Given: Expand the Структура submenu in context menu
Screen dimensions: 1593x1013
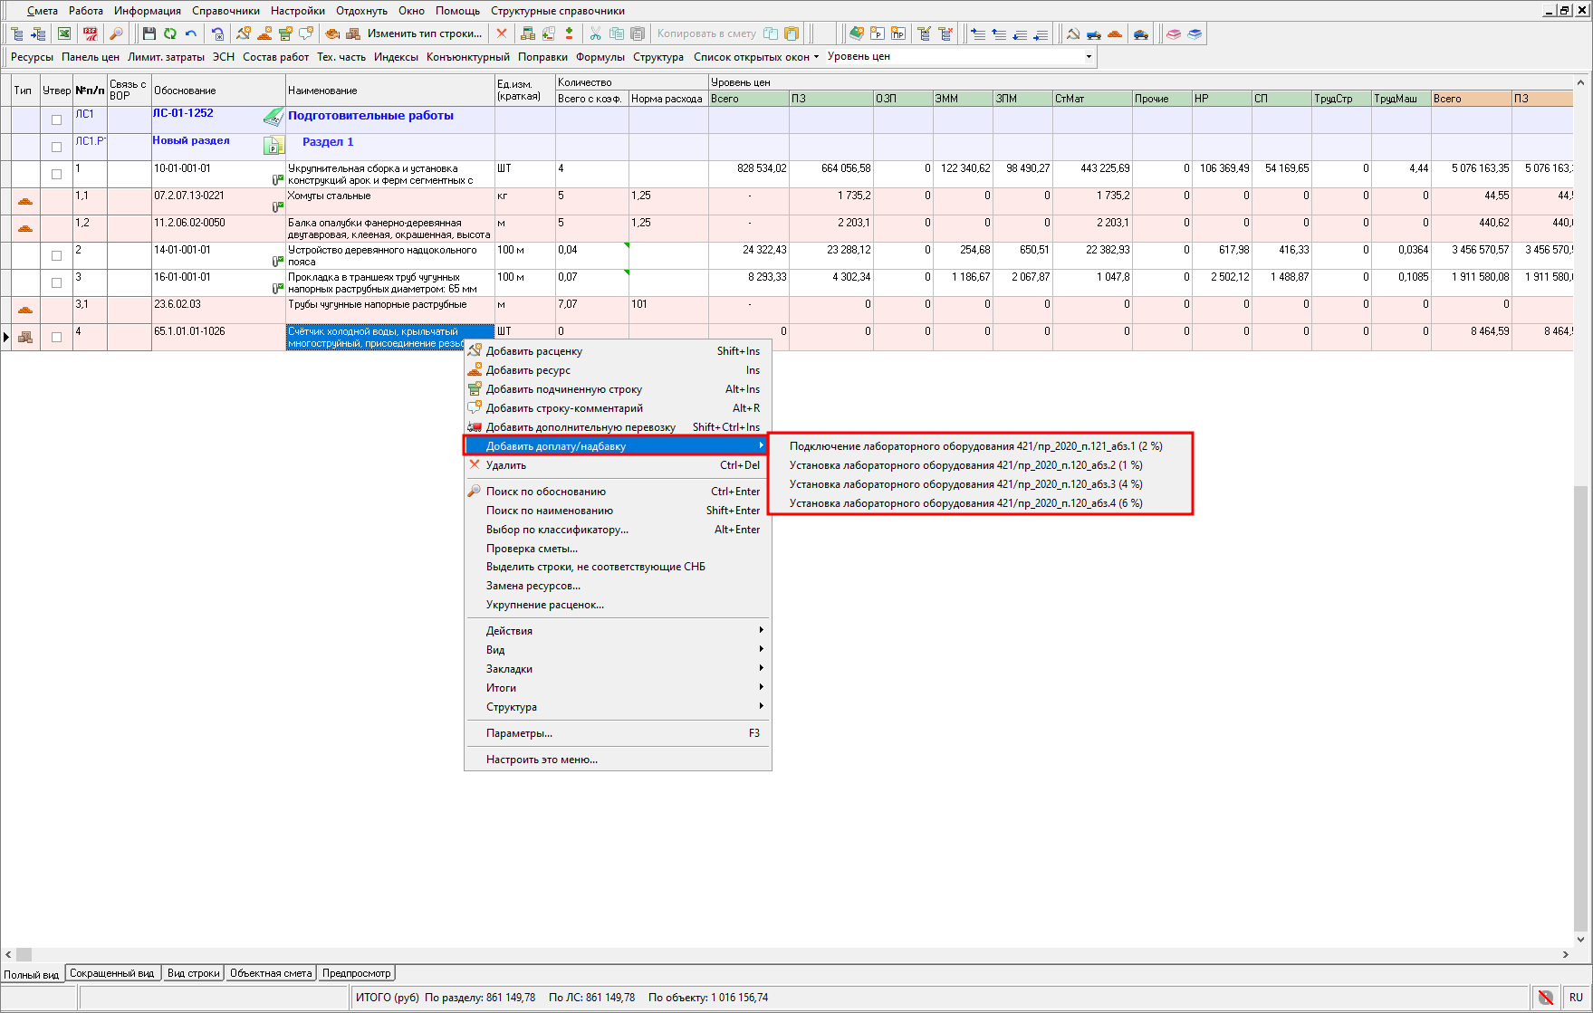Looking at the screenshot, I should pyautogui.click(x=618, y=707).
